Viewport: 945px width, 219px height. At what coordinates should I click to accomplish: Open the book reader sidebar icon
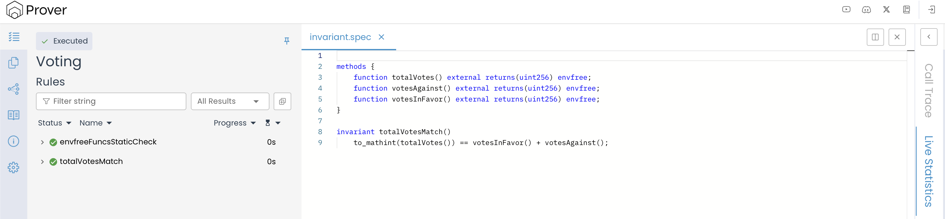point(13,115)
